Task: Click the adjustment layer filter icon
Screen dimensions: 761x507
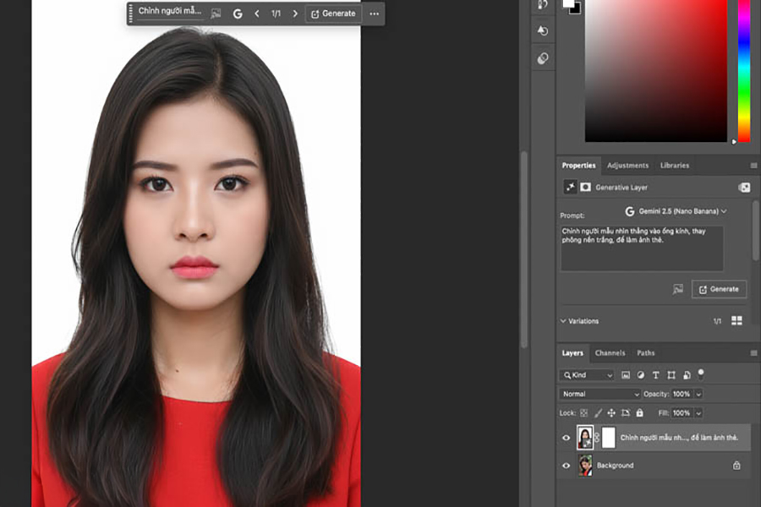Action: [x=641, y=374]
